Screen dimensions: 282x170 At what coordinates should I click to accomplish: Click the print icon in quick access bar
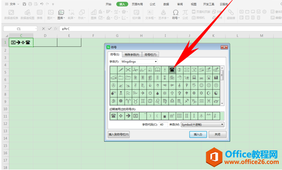click(30, 4)
